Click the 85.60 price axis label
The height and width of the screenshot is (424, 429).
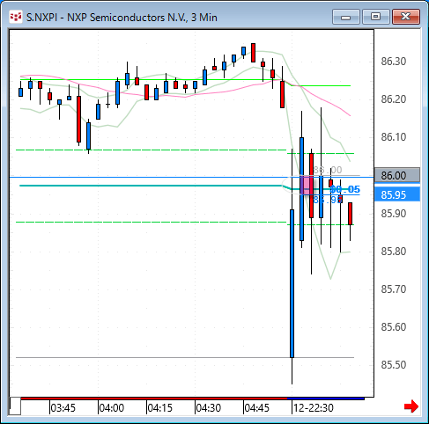click(394, 327)
